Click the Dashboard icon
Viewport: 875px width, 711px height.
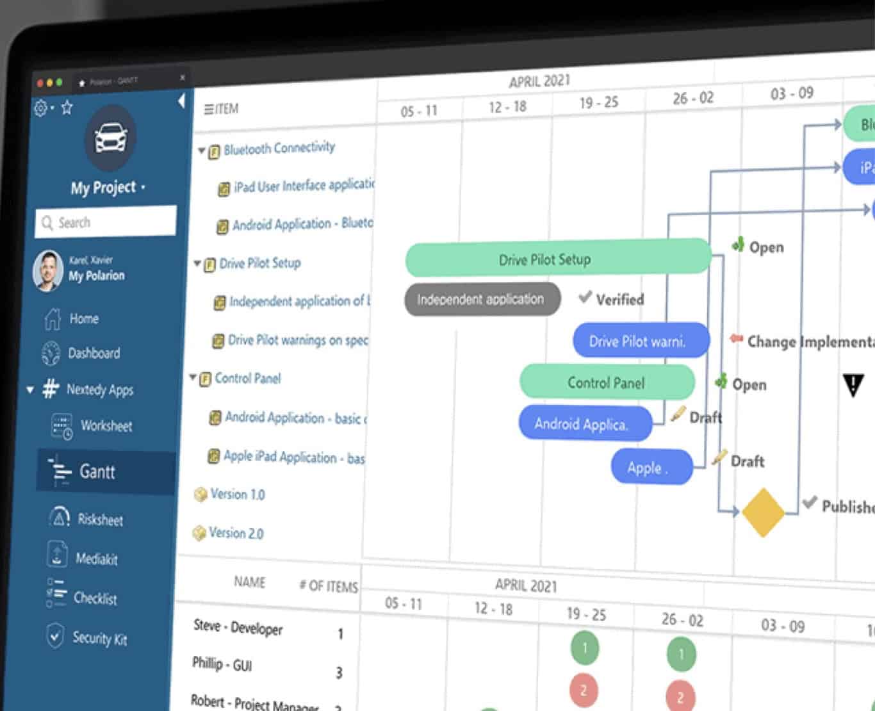point(51,353)
